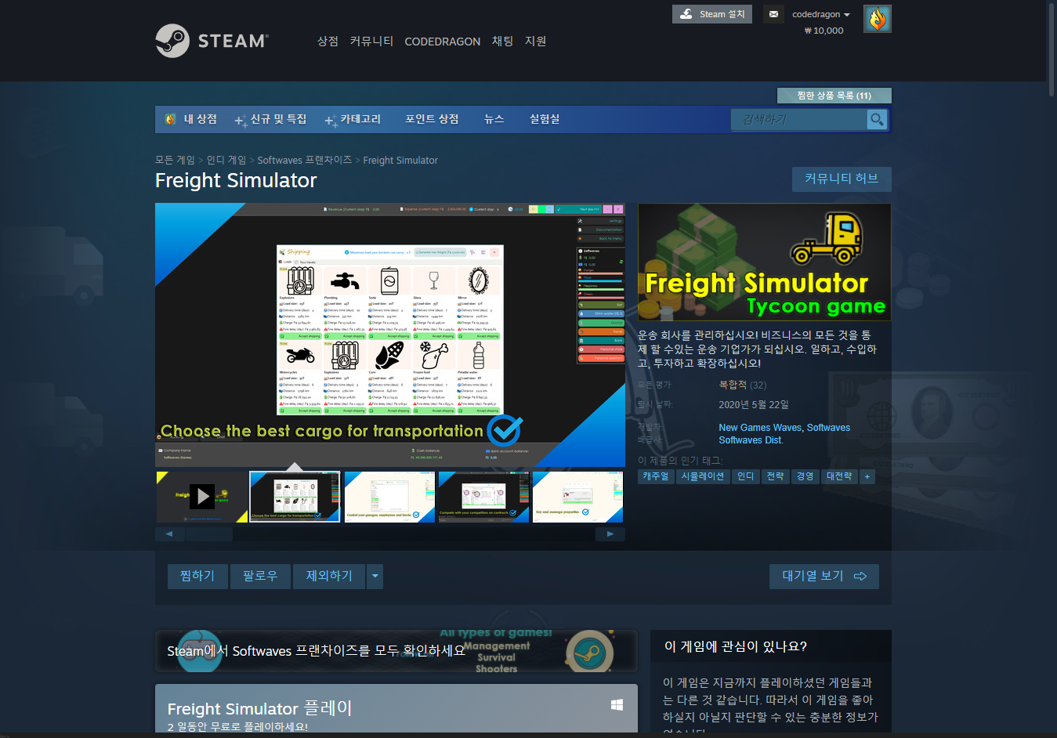Select the 대전략 tag
Image resolution: width=1057 pixels, height=738 pixels.
click(x=839, y=476)
